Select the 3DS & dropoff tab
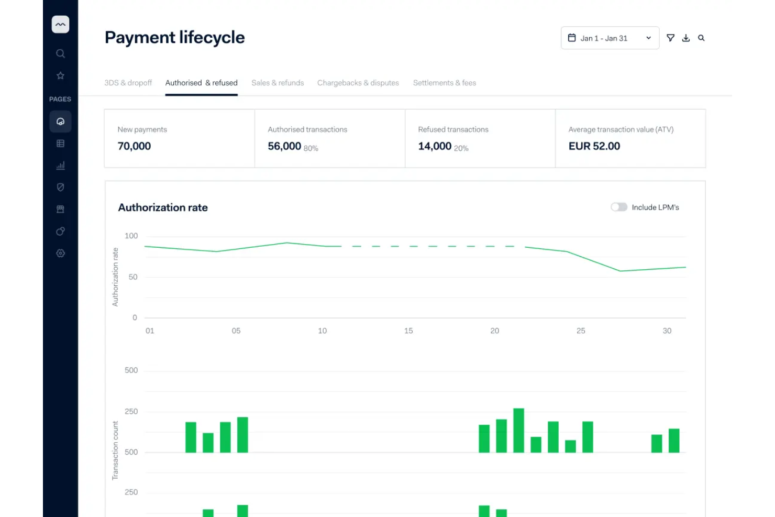The width and height of the screenshot is (775, 517). [x=128, y=83]
